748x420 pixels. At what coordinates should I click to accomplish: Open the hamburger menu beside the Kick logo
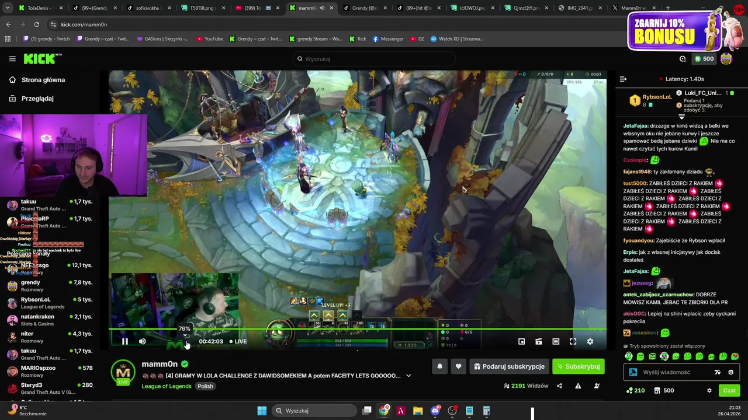[x=12, y=58]
